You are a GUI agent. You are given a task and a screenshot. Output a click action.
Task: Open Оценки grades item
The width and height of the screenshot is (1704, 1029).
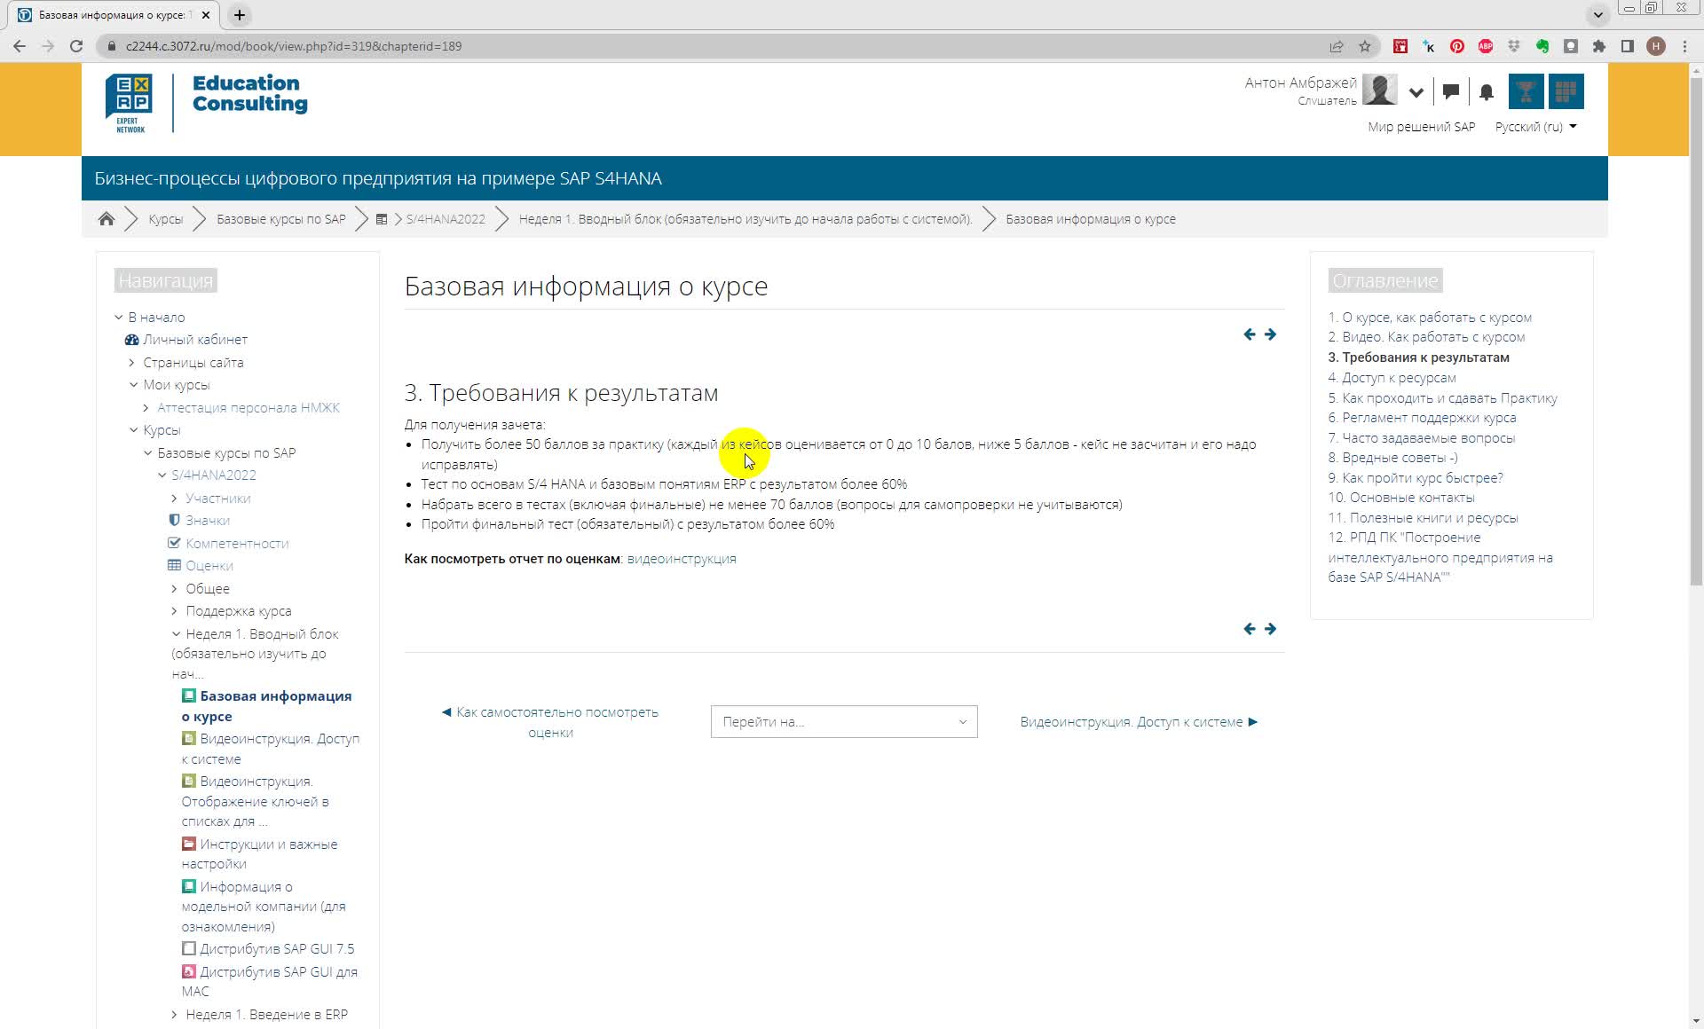(209, 566)
